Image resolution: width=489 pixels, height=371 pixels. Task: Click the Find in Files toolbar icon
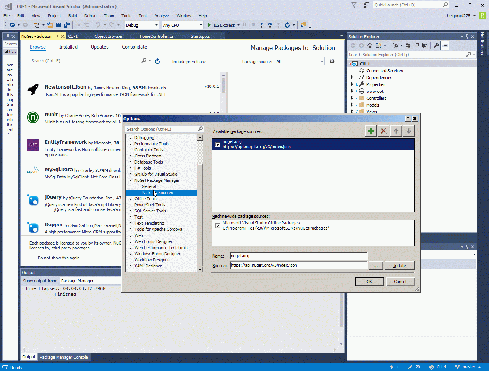tap(303, 25)
